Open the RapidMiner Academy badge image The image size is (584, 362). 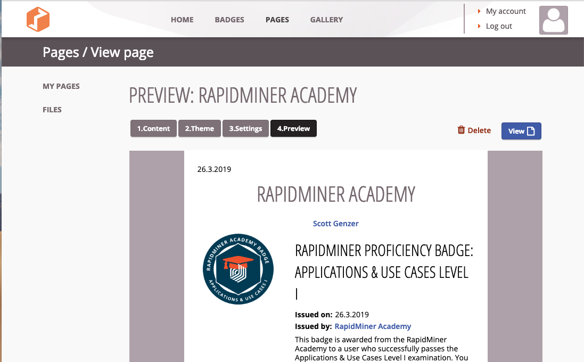click(238, 269)
